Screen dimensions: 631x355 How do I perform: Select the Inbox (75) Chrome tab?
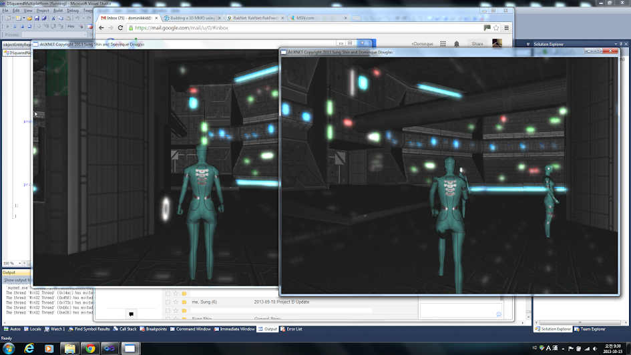pyautogui.click(x=126, y=18)
